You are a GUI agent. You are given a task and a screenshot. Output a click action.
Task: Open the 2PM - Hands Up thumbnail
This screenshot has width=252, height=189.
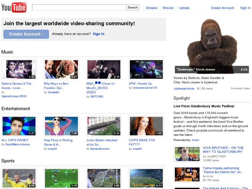click(146, 69)
